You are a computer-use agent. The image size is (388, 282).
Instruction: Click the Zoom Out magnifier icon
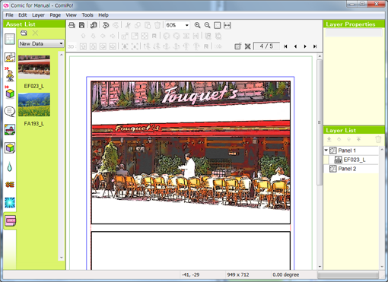pyautogui.click(x=207, y=25)
